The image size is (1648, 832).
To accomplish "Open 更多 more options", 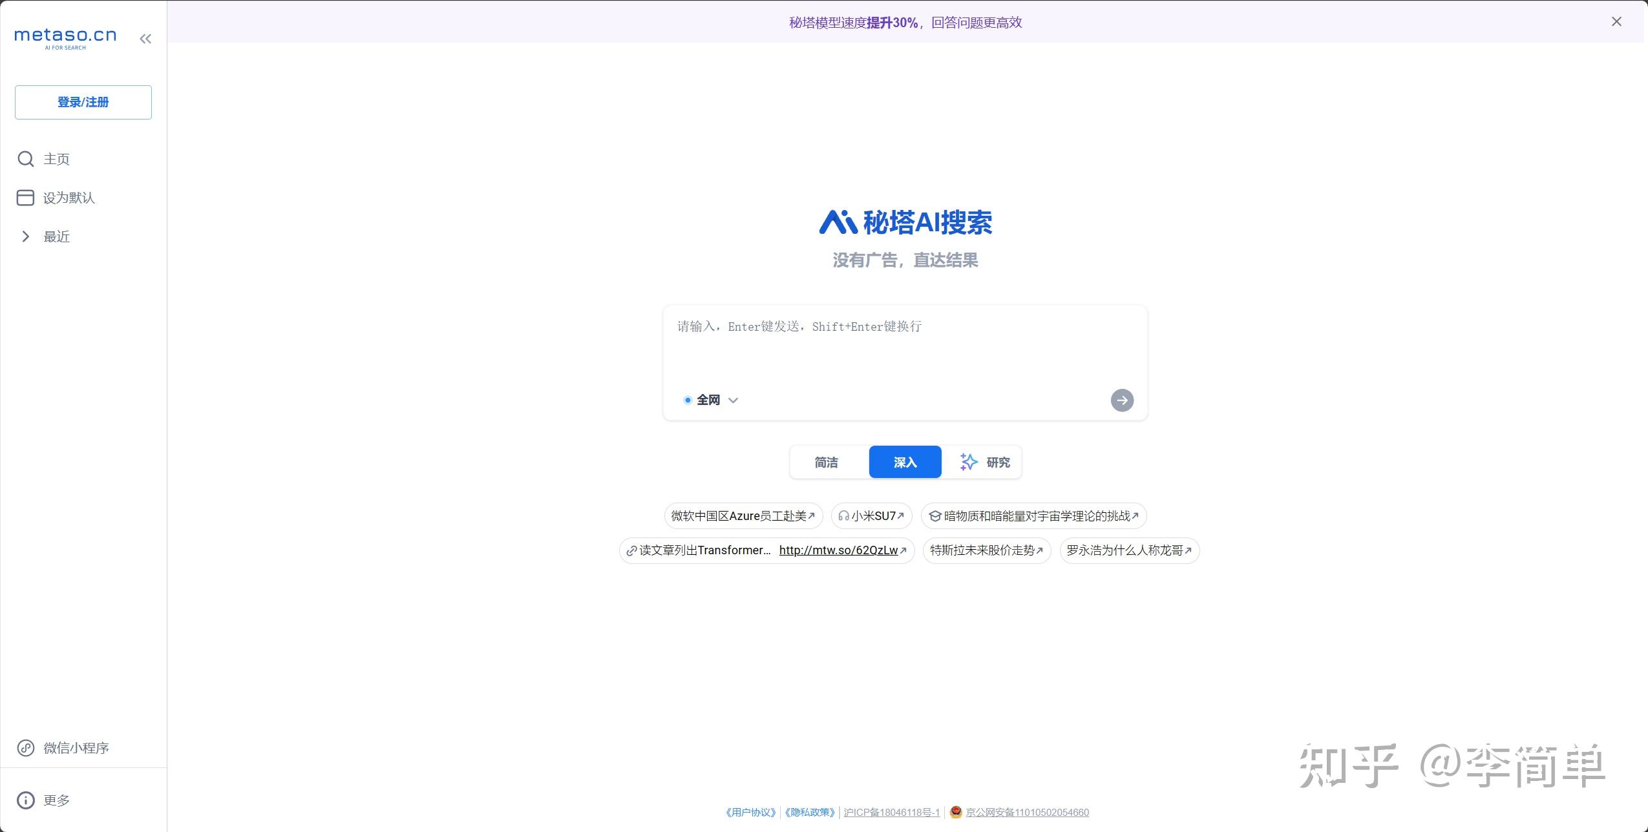I will 43,800.
